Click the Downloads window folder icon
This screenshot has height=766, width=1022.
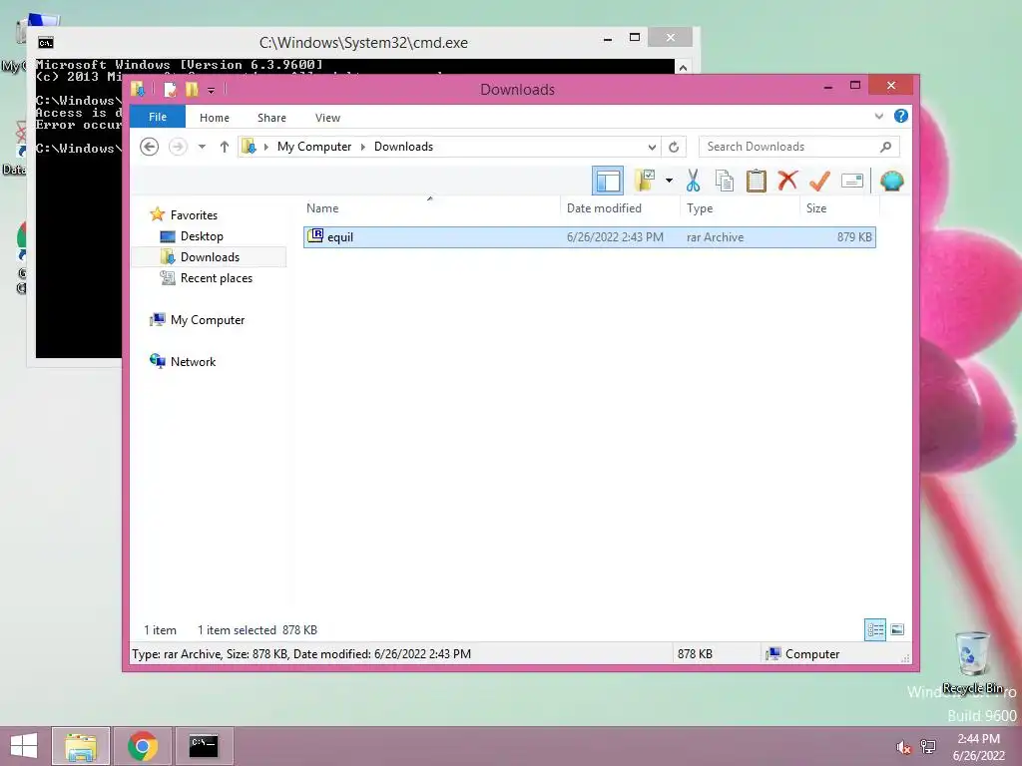(138, 89)
